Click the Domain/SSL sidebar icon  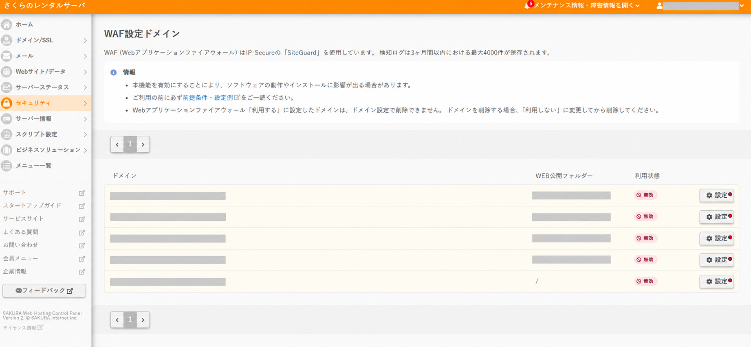point(7,40)
